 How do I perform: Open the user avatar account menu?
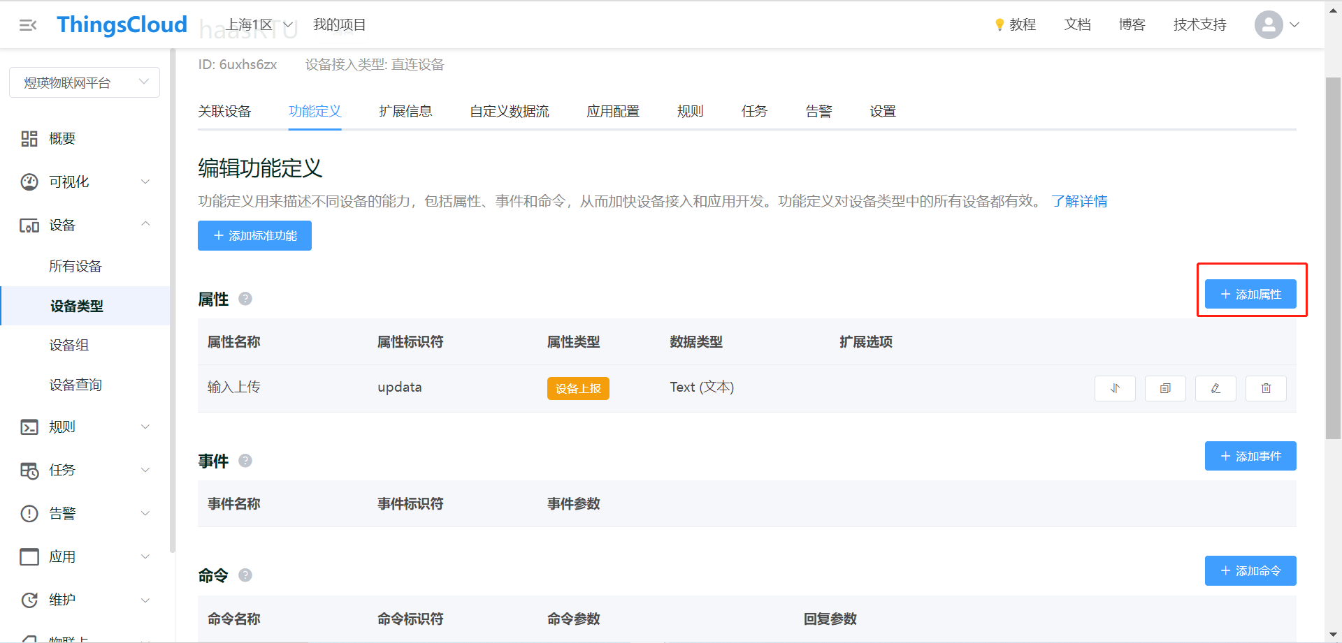1268,24
